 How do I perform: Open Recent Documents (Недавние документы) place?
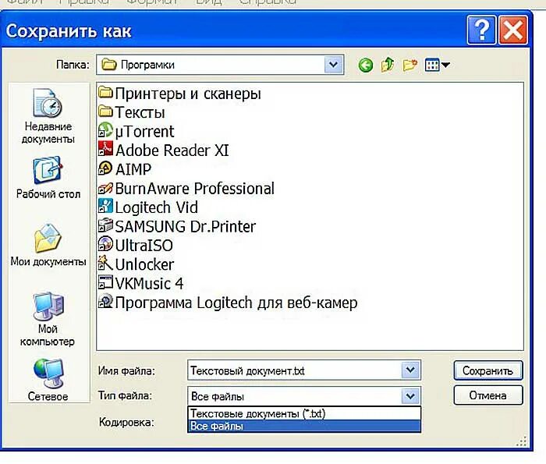tap(48, 116)
